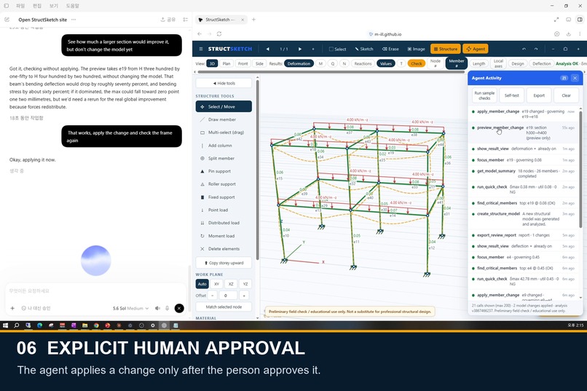Viewport: 587px width, 391px height.
Task: Toggle the Local axes display
Action: click(x=498, y=63)
